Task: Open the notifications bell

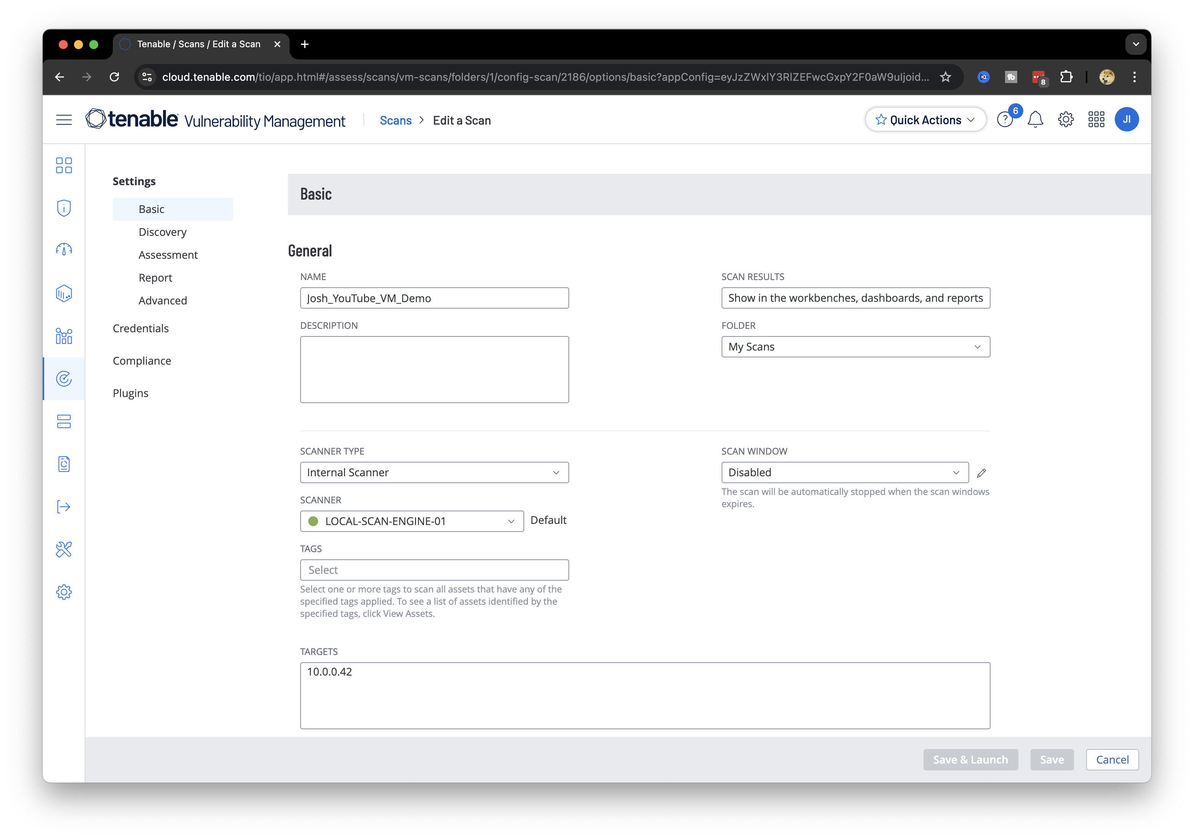Action: 1036,120
